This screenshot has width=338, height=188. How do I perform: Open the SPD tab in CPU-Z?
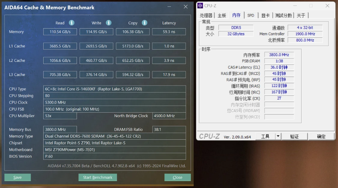[251, 15]
